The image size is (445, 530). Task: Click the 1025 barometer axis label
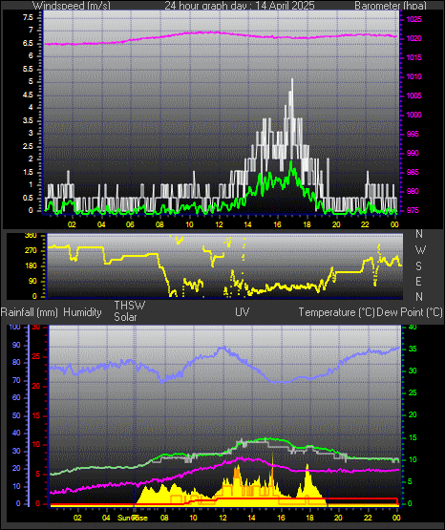(413, 19)
